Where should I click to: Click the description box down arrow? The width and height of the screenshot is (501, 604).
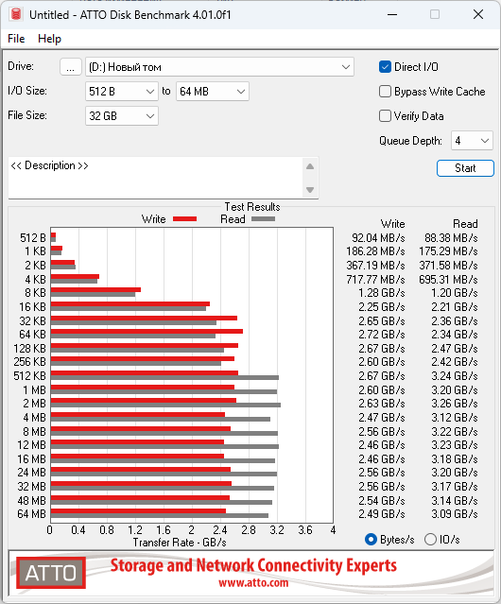[x=310, y=190]
